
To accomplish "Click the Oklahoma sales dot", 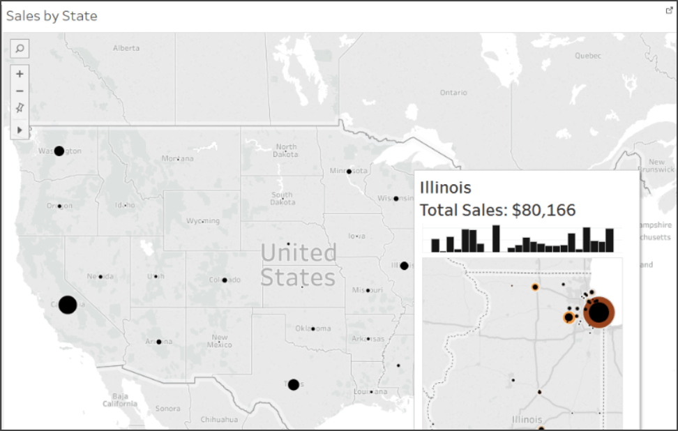I will tap(312, 328).
